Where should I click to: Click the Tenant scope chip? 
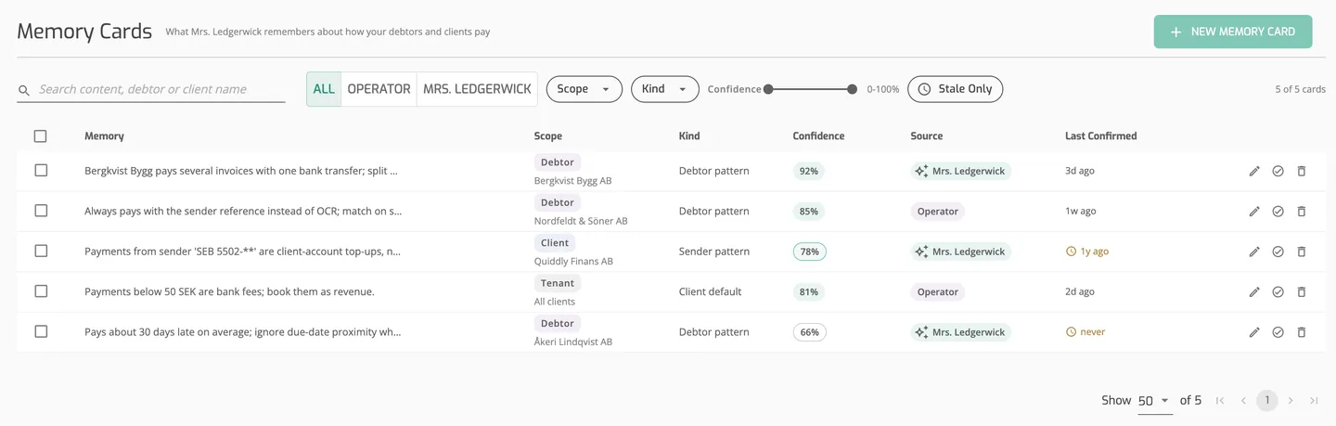[557, 283]
